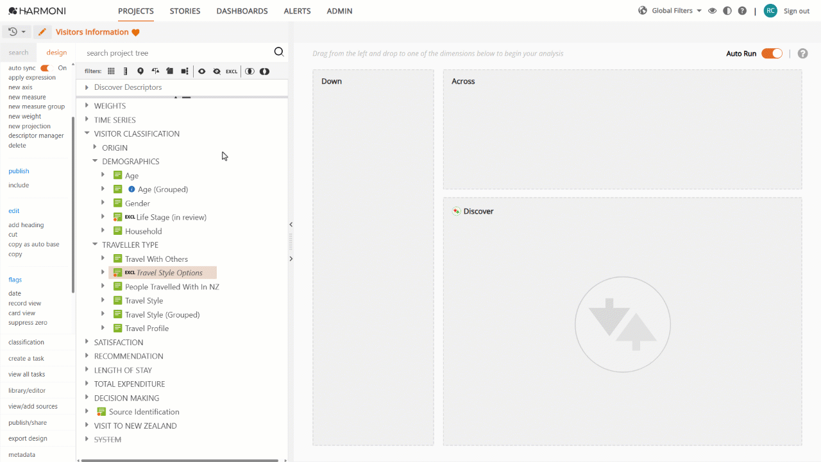Click the green icon beside Age
Viewport: 821px width, 462px height.
(117, 175)
